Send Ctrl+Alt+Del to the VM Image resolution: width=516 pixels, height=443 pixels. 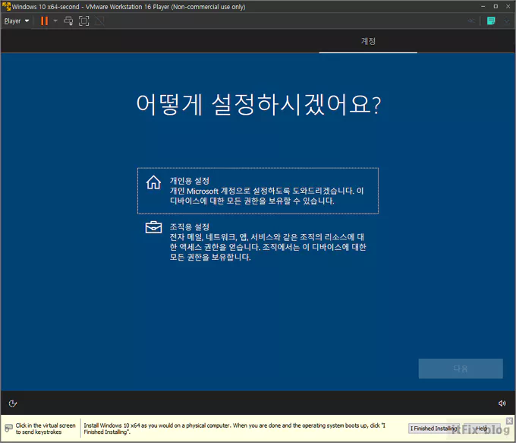pos(68,21)
